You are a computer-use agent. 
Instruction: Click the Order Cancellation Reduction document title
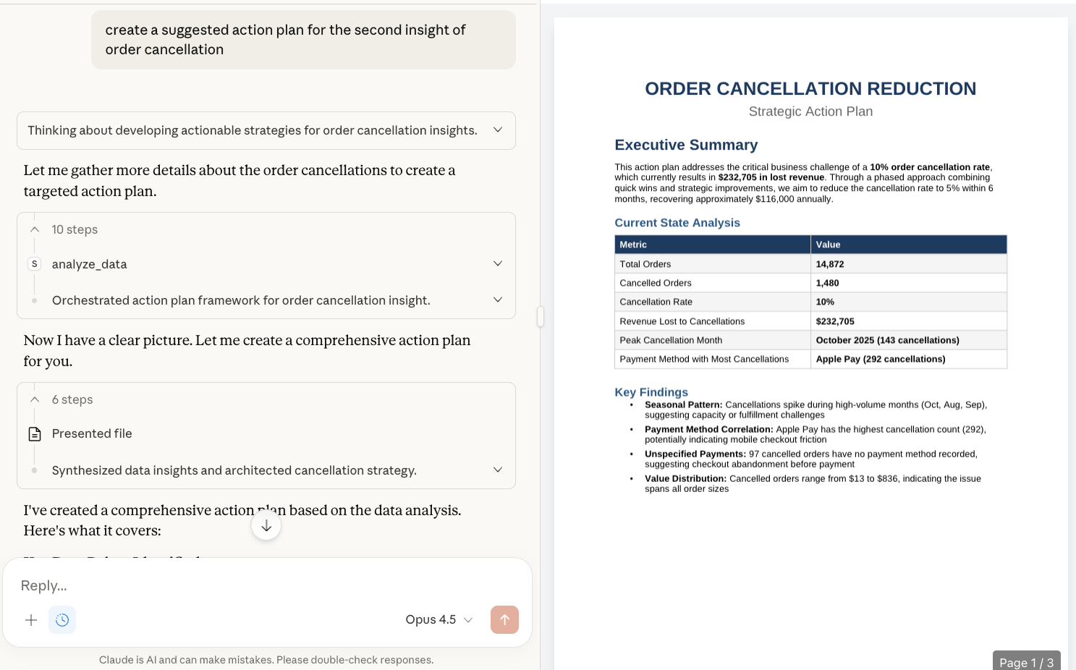coord(810,89)
